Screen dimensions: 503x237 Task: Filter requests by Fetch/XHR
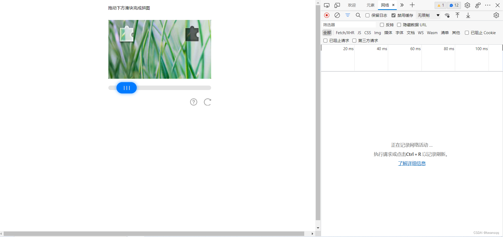(x=345, y=33)
